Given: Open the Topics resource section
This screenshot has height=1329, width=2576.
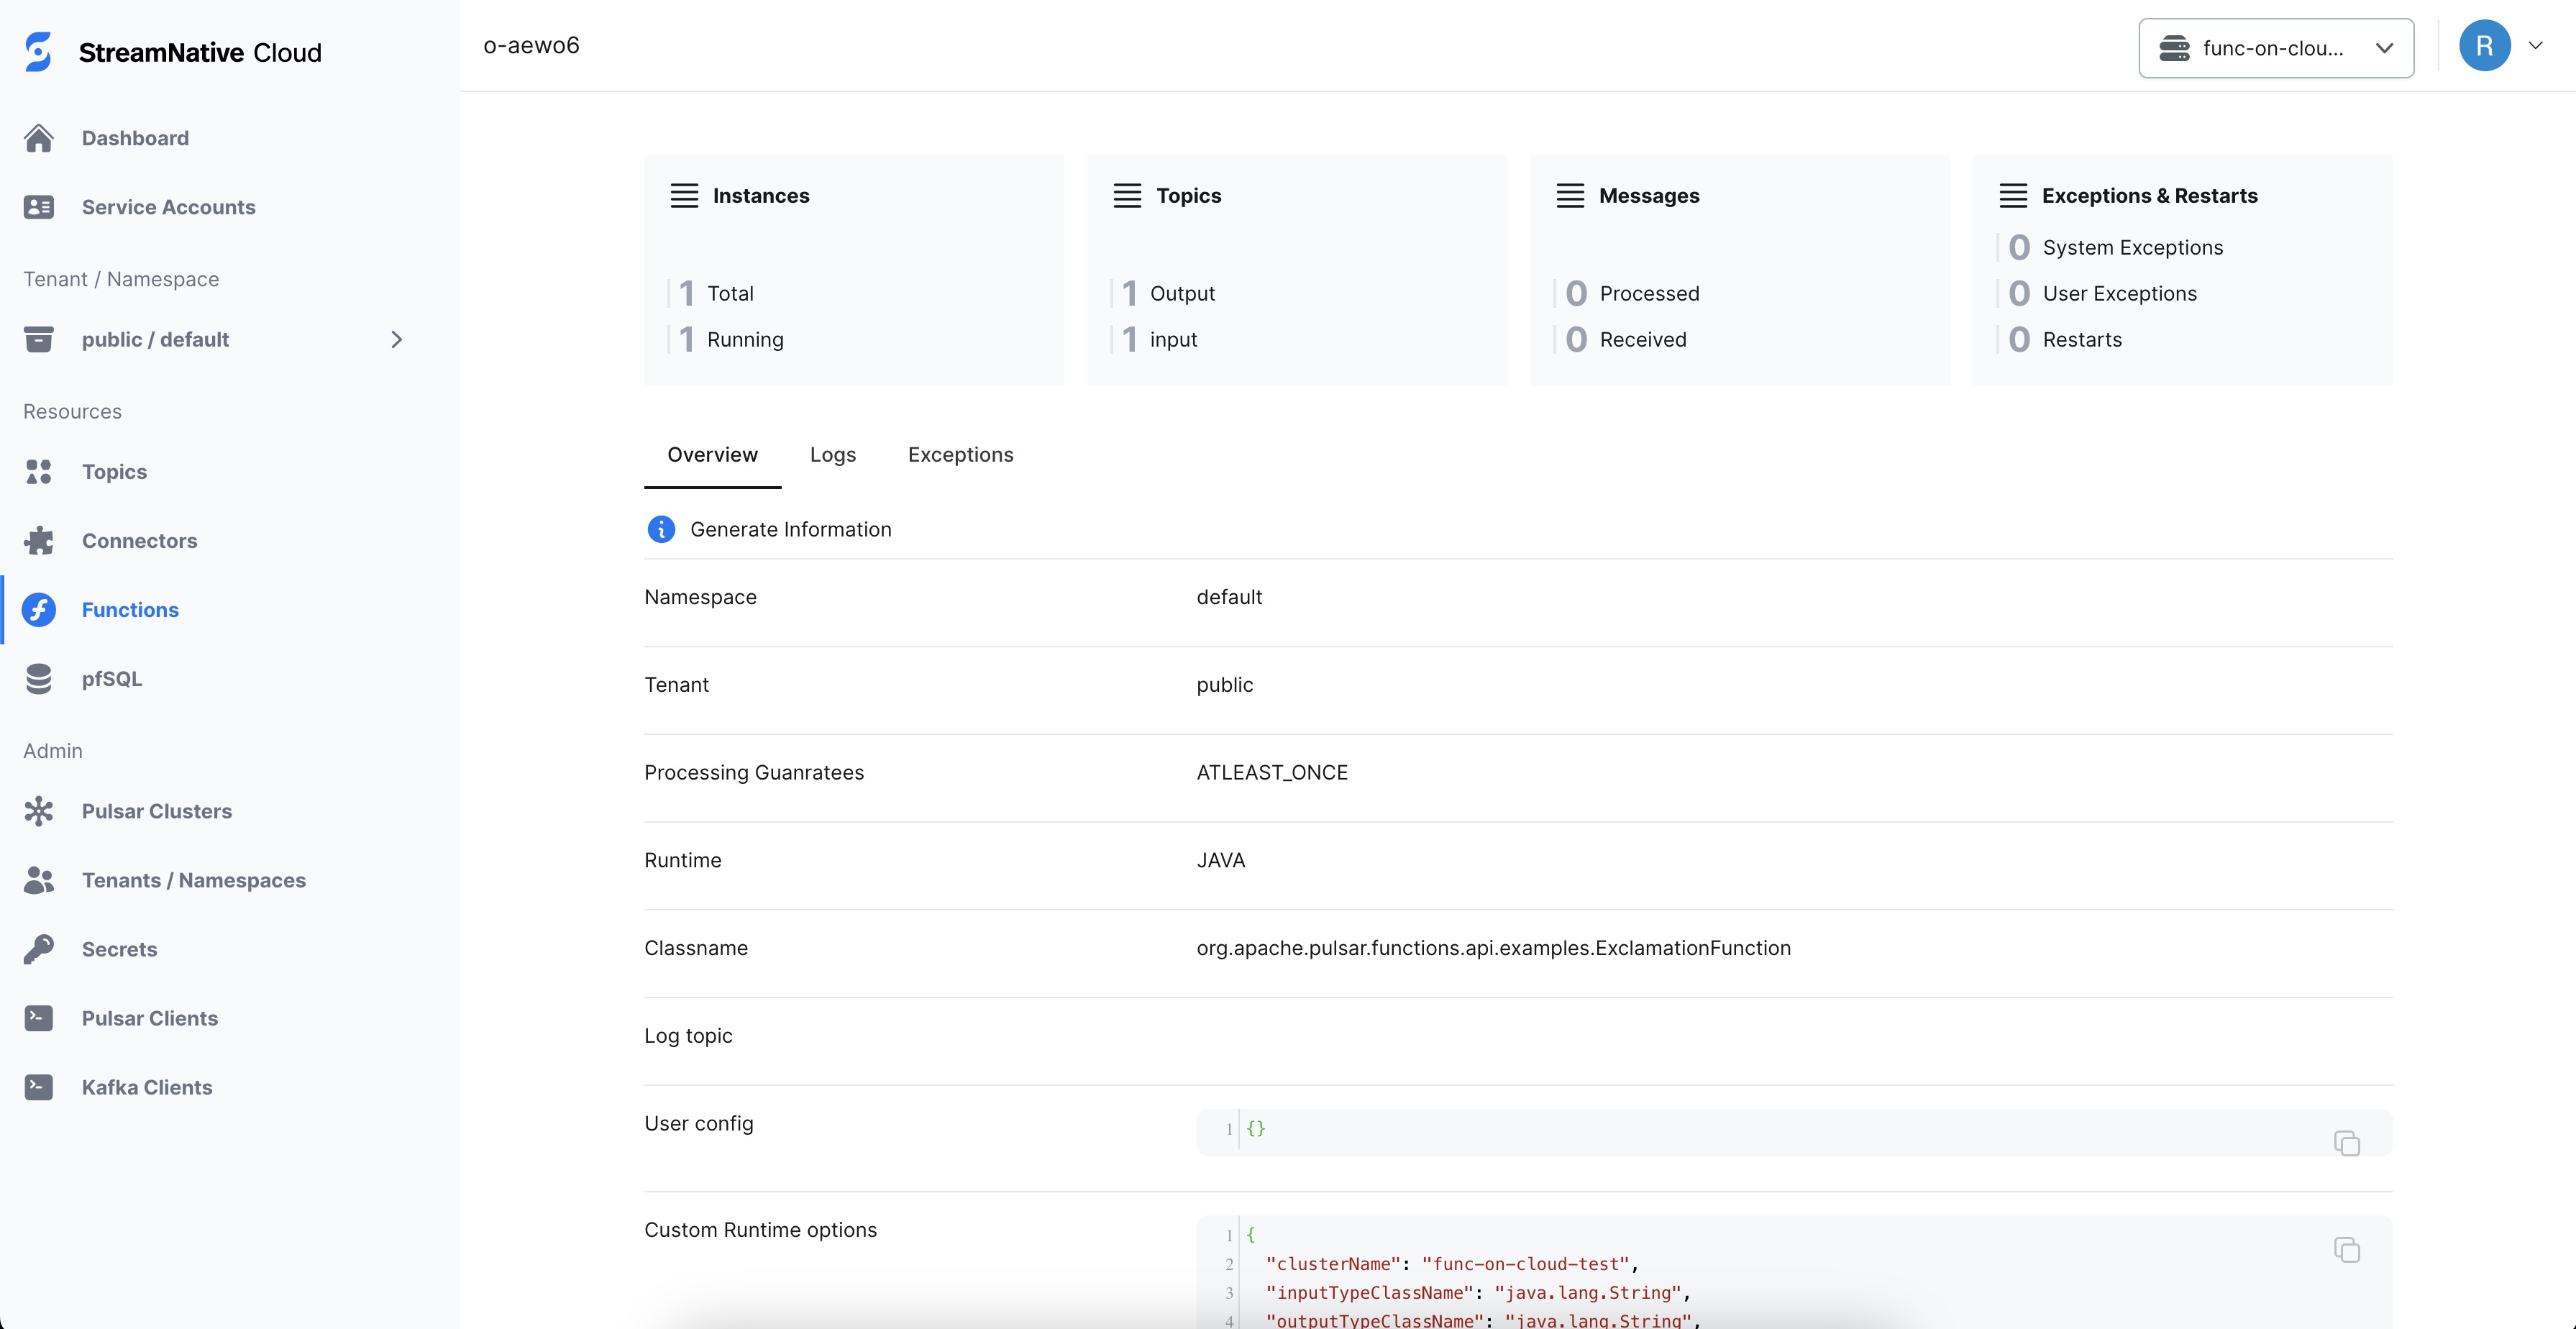Looking at the screenshot, I should click(113, 471).
